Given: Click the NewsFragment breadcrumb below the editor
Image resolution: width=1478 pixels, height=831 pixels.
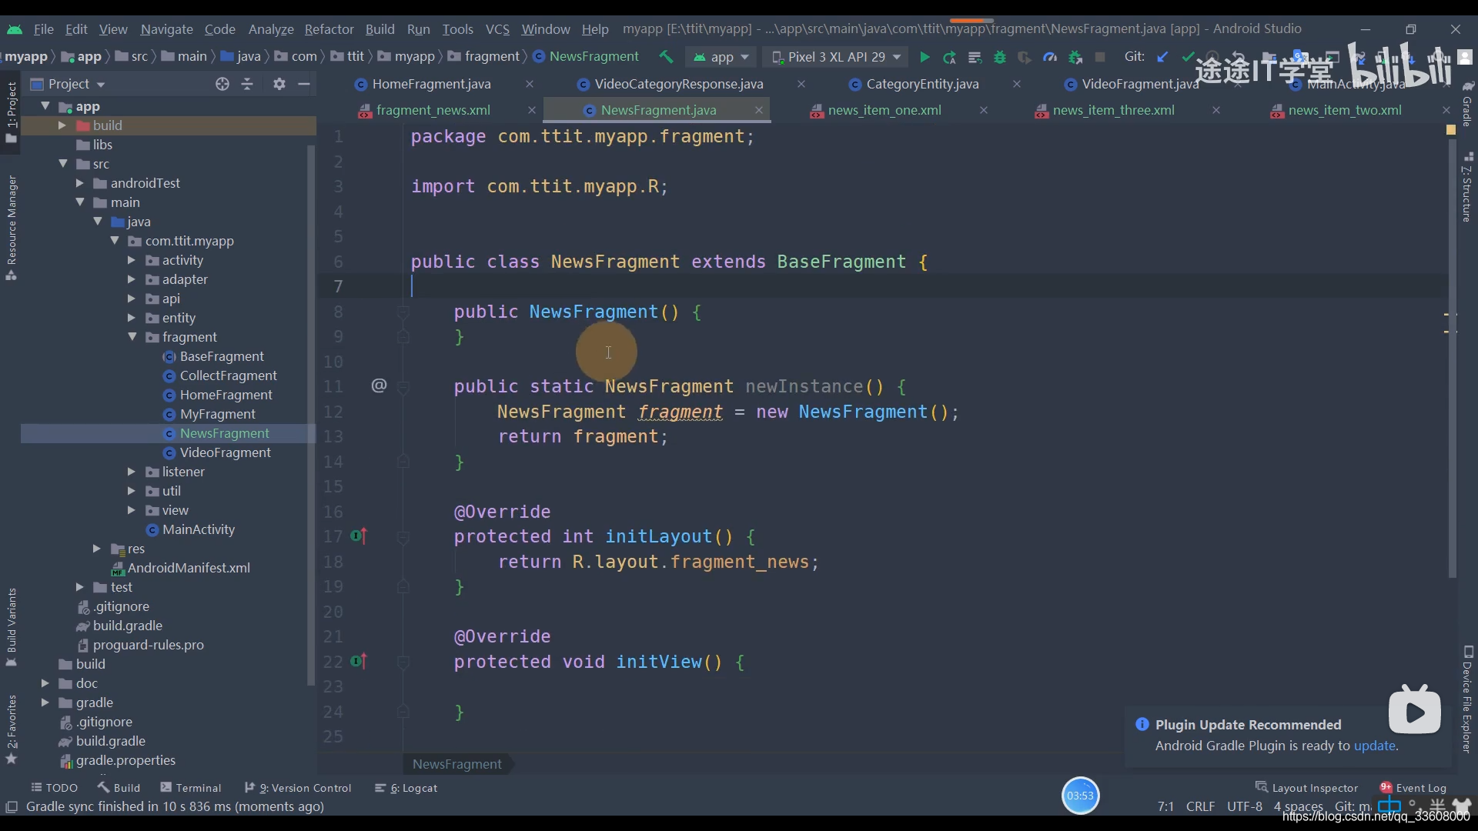Looking at the screenshot, I should click(x=456, y=764).
